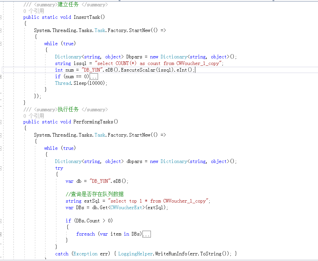
Task: Collapse the while (true) marker inside PerformingTasks
Action: click(x=1, y=148)
